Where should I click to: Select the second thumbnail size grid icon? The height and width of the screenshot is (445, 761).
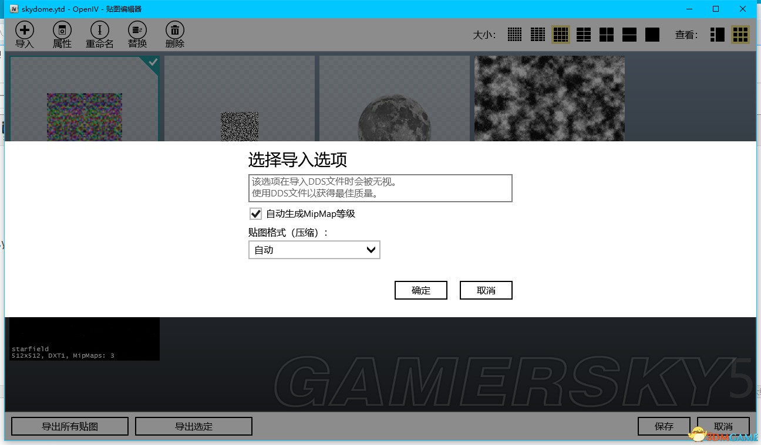tap(538, 35)
